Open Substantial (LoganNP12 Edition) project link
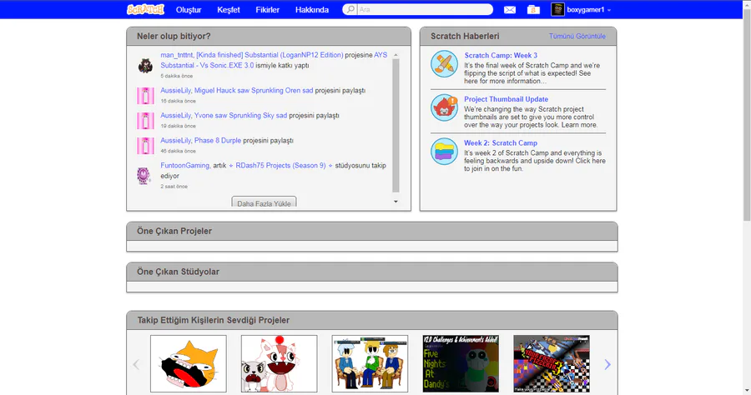 (x=270, y=55)
